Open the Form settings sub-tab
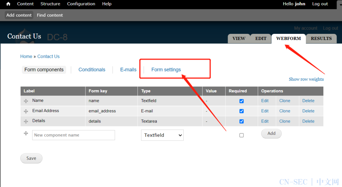The image size is (342, 187). pos(166,70)
